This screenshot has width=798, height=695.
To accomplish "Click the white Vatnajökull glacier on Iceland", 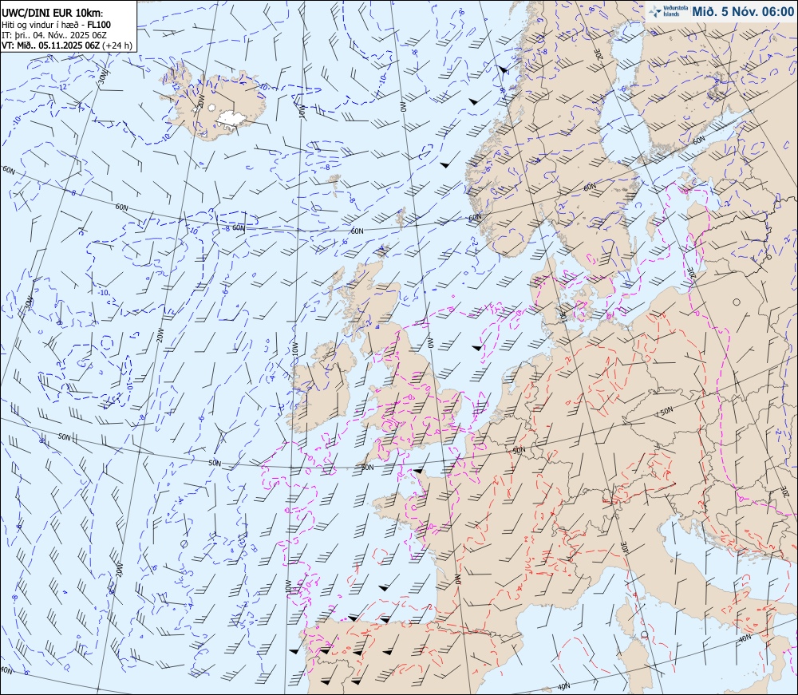I will pos(232,118).
